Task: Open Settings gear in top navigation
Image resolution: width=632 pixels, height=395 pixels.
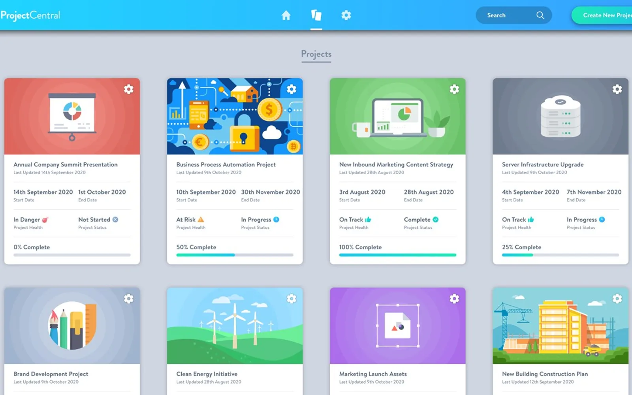Action: pyautogui.click(x=346, y=15)
